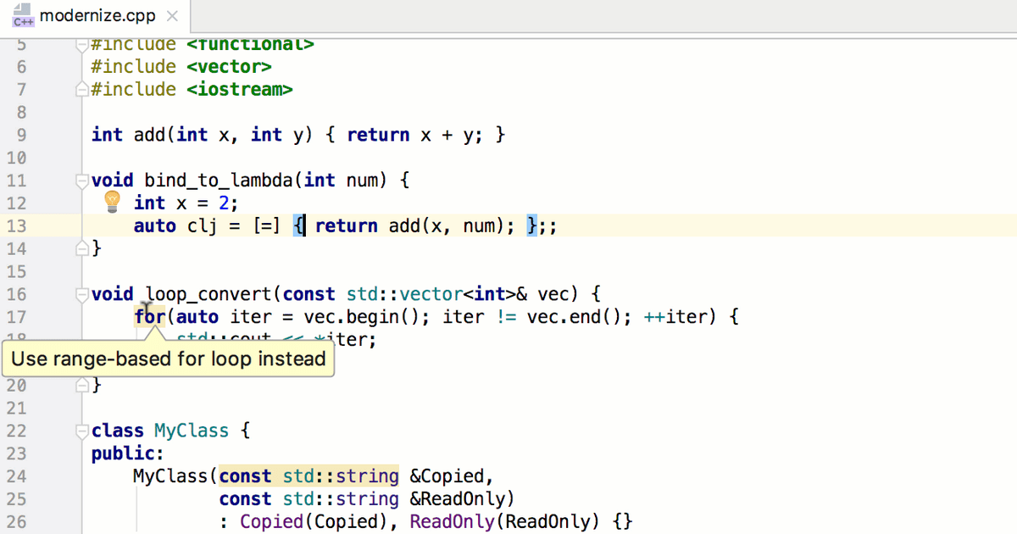
Task: Collapse the bind_to_lambda function fold marker
Action: click(81, 180)
